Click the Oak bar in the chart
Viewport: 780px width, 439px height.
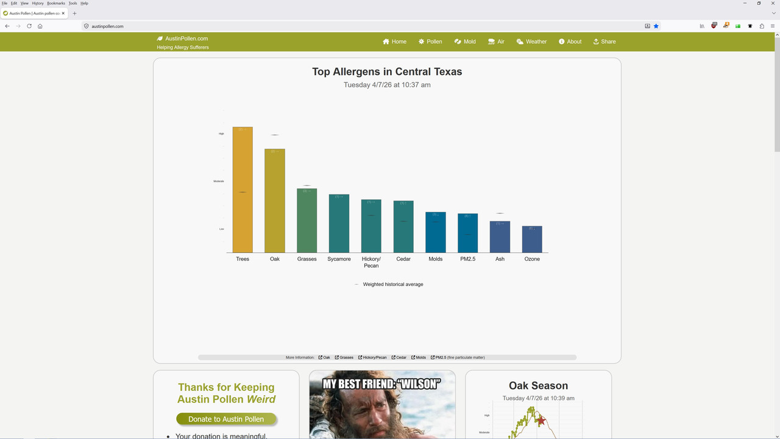point(275,201)
